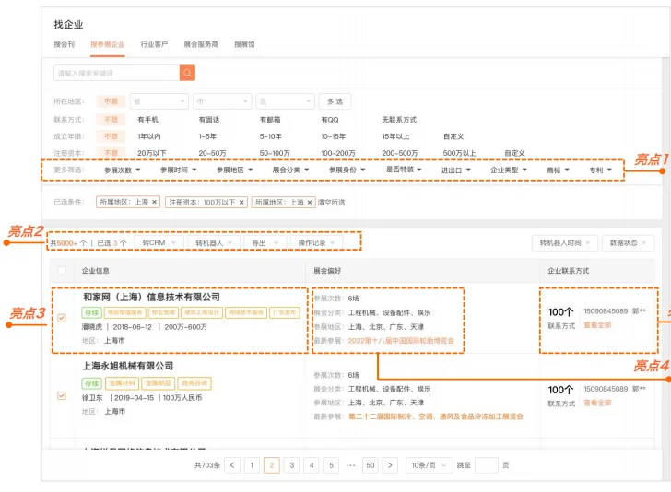Uncheck the 上海永旭机械有限公司 row checkbox
The width and height of the screenshot is (671, 492).
tap(62, 395)
